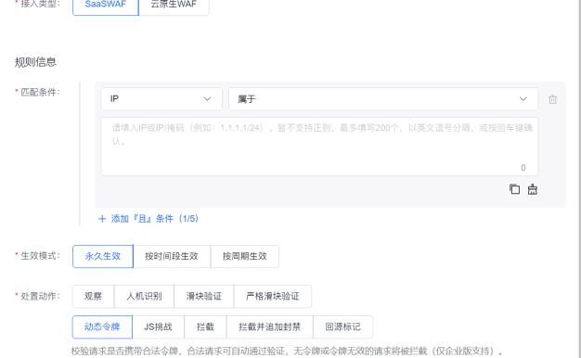Click the IP address input textarea
This screenshot has width=581, height=358.
[319, 147]
